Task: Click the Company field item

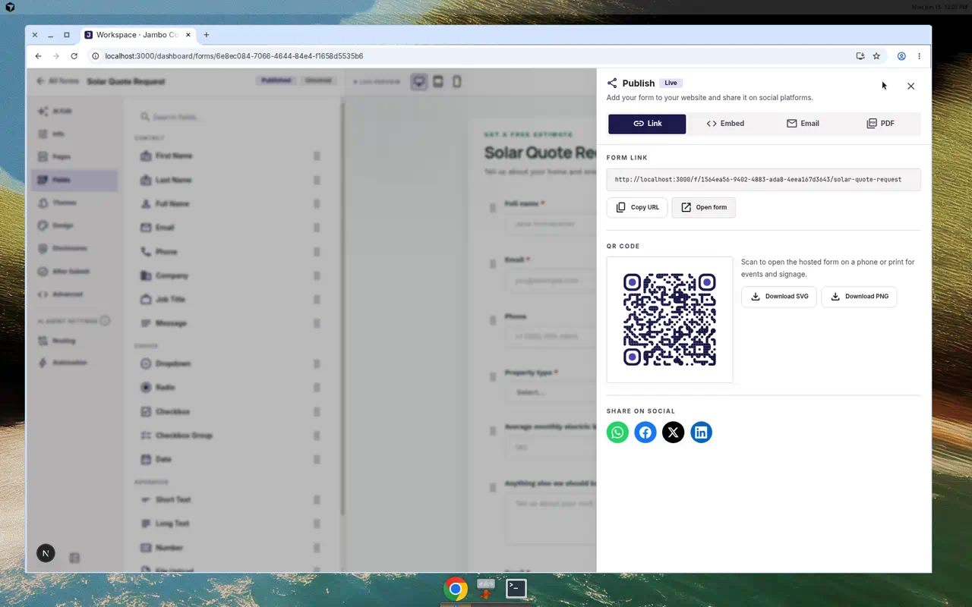Action: 230,275
